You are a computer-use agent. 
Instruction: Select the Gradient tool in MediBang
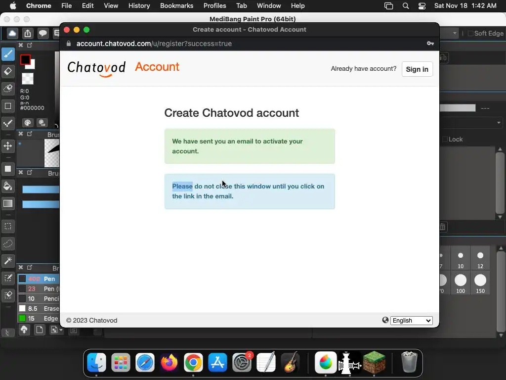[x=8, y=203]
